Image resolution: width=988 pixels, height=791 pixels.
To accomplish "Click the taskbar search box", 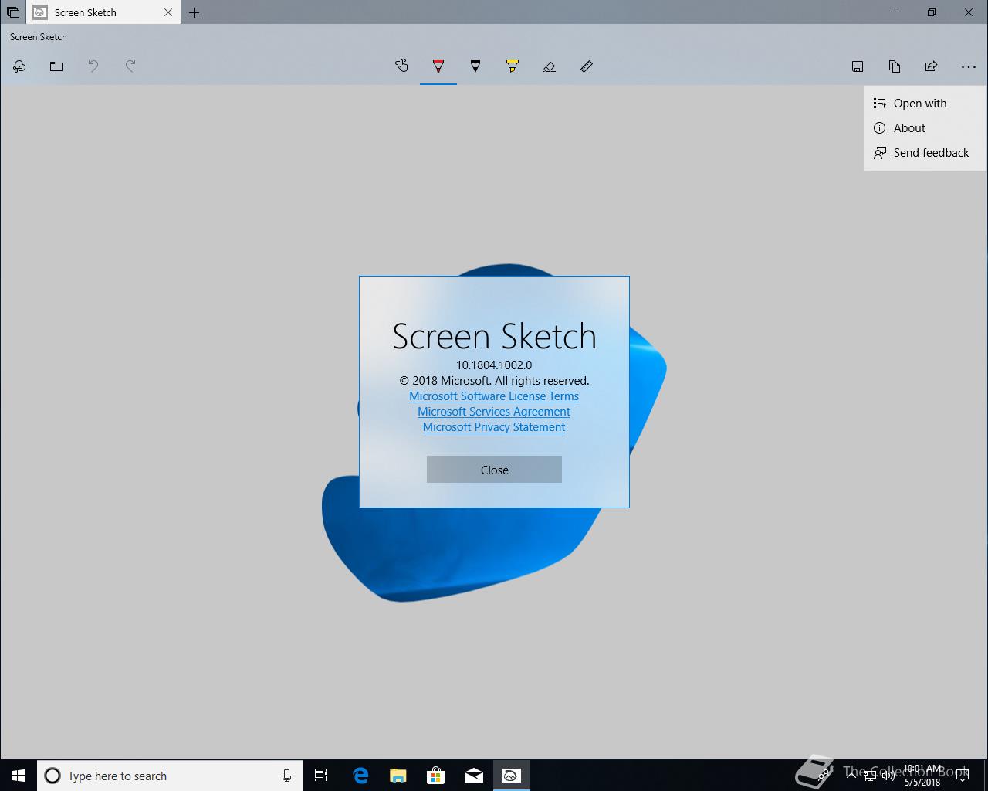I will pyautogui.click(x=170, y=776).
